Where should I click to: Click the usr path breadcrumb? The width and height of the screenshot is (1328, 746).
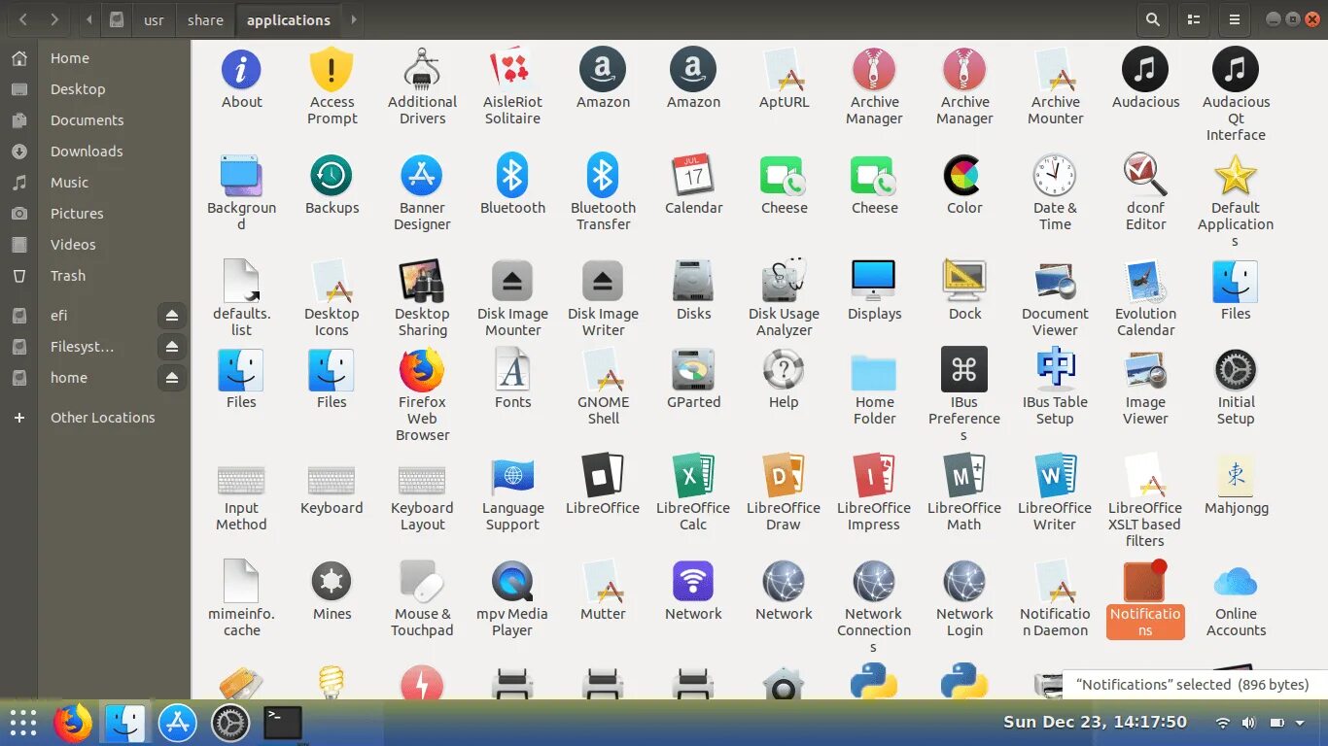click(x=154, y=19)
